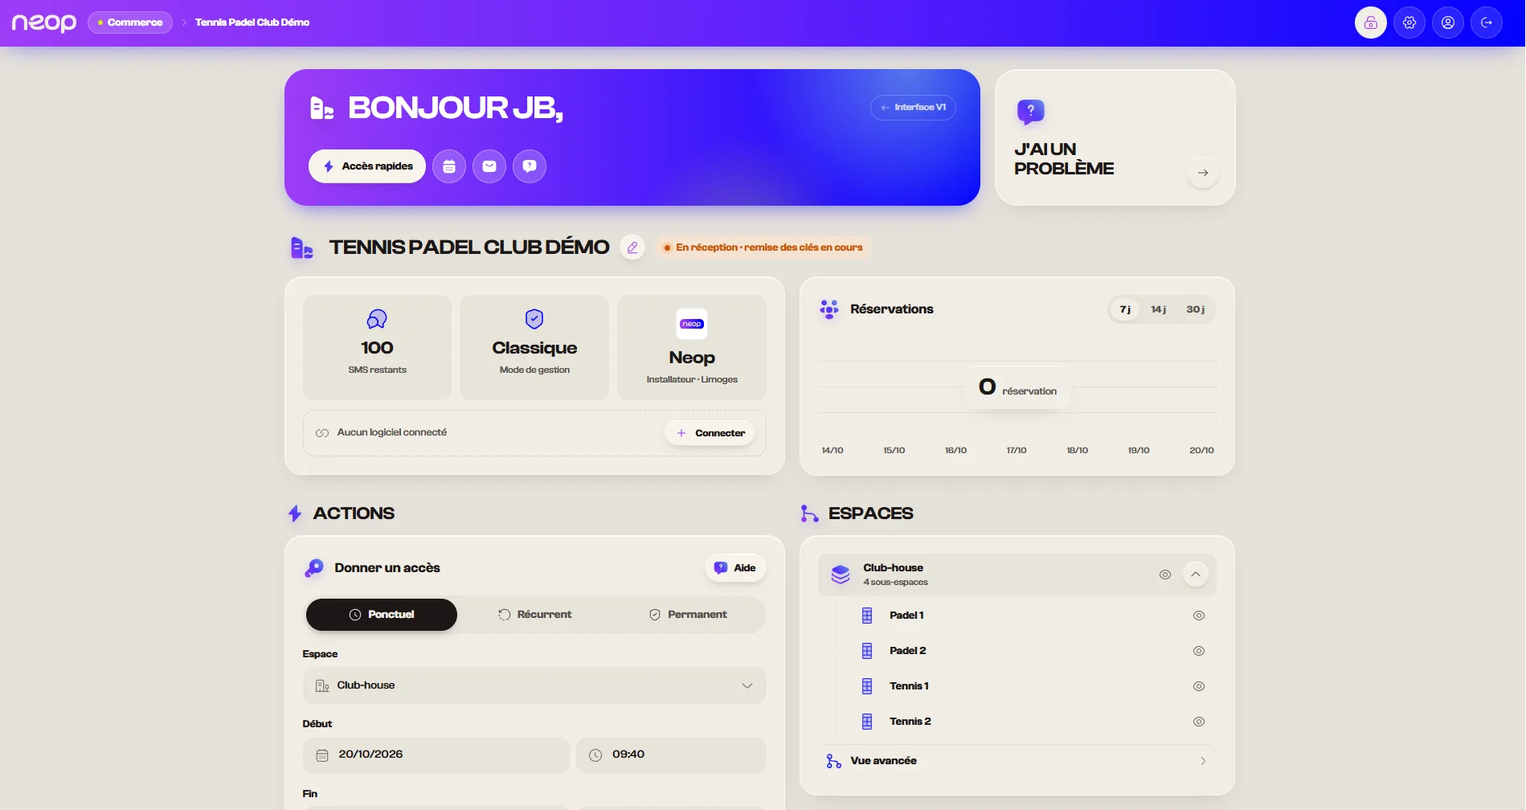The width and height of the screenshot is (1526, 810).
Task: Edit Tennis Padel Club Démo name
Action: coord(632,247)
